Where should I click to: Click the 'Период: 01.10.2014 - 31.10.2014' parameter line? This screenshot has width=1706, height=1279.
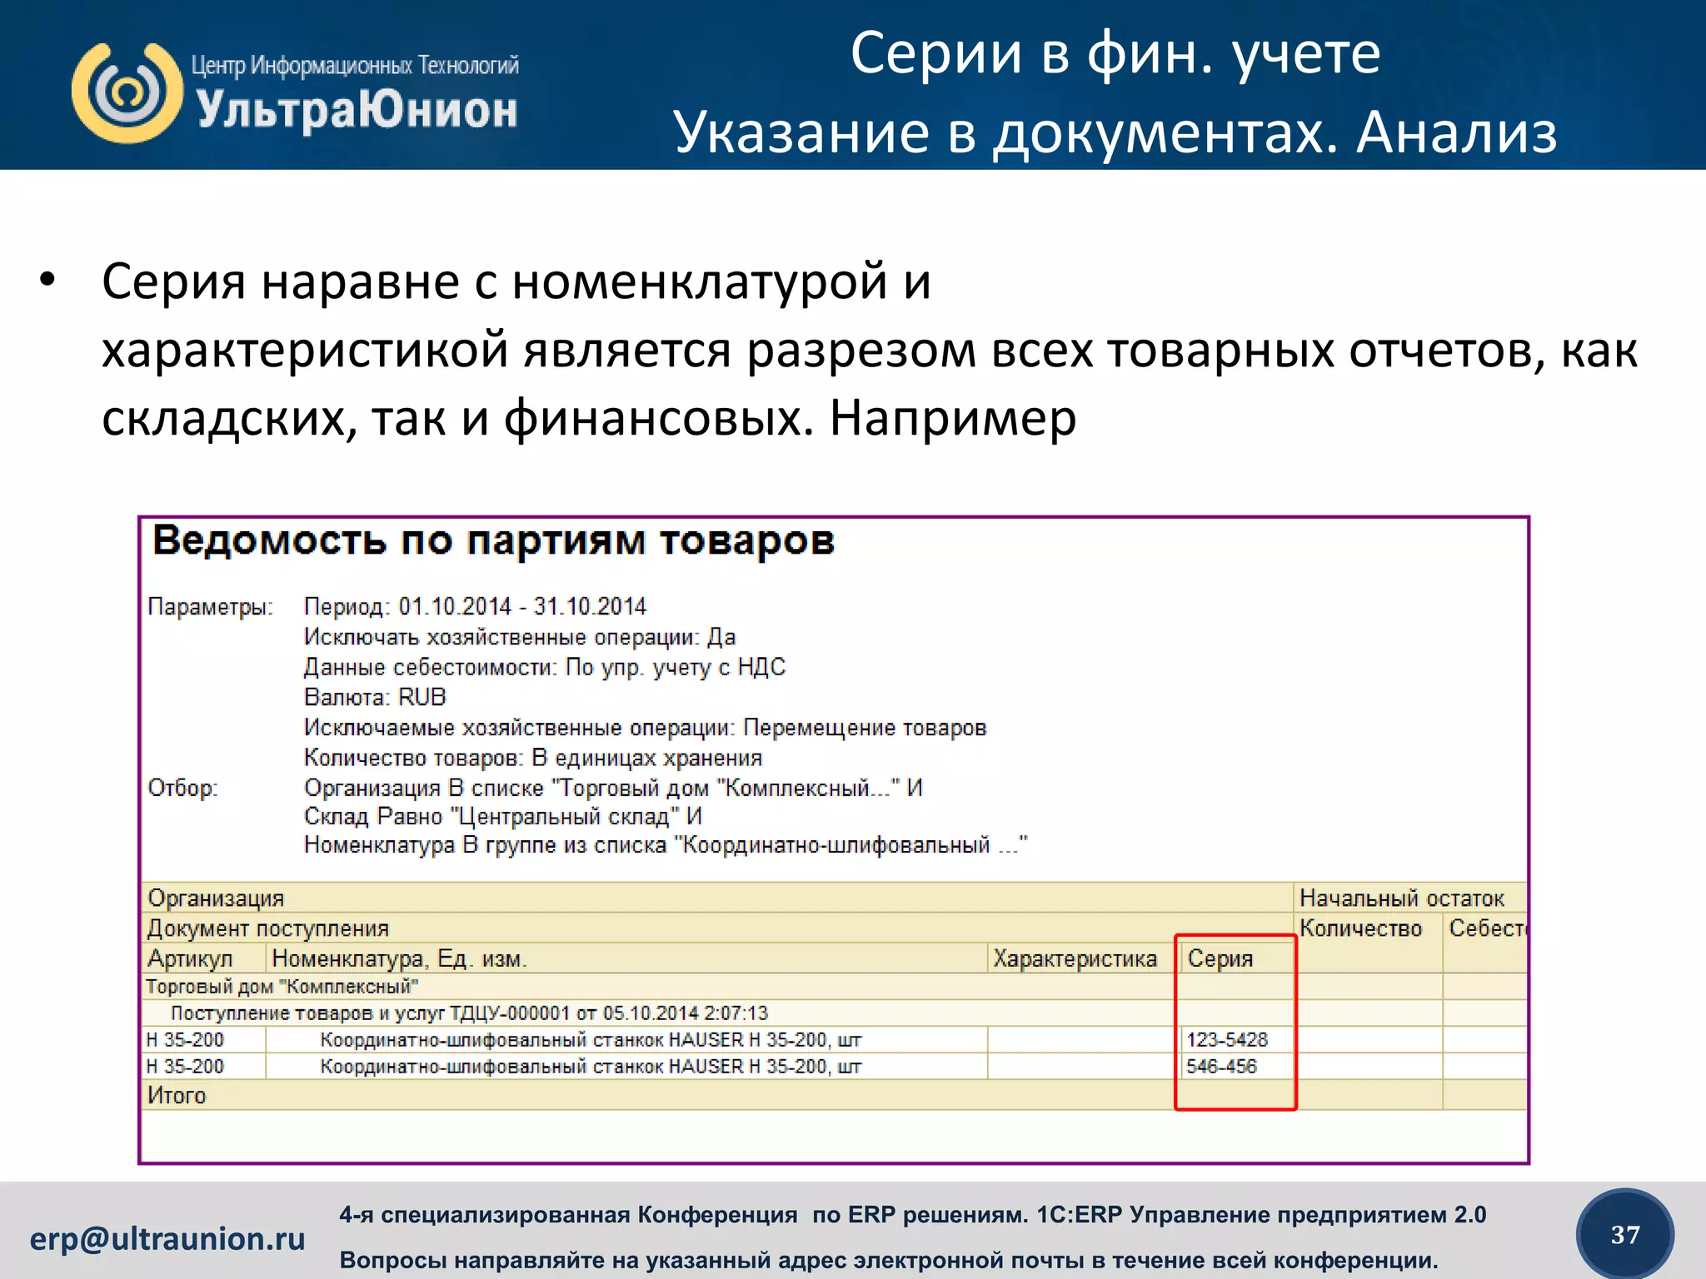475,606
